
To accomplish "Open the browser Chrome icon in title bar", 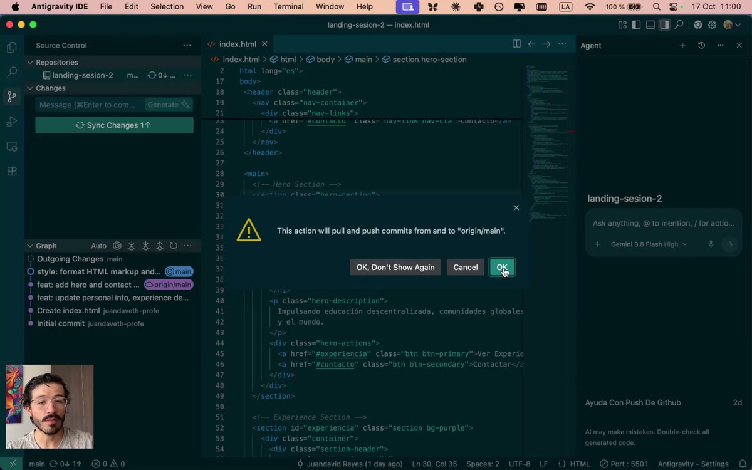I will coord(697,25).
